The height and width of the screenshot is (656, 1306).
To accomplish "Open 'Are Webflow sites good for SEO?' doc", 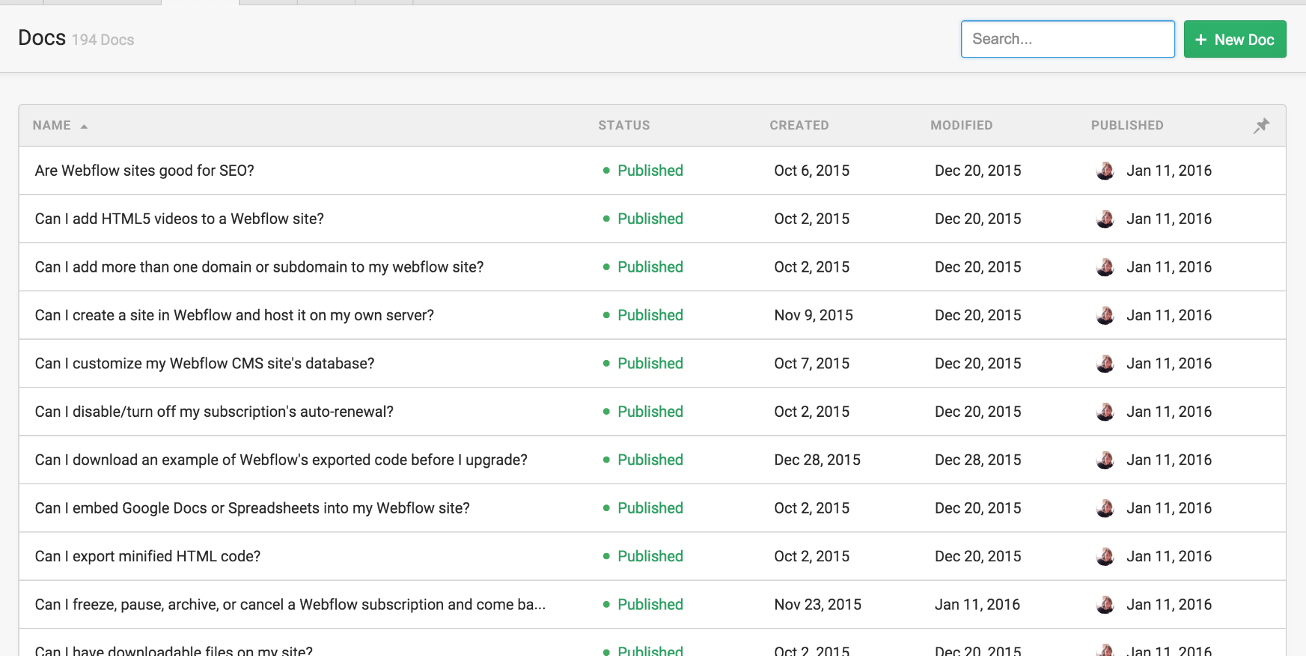I will (144, 171).
